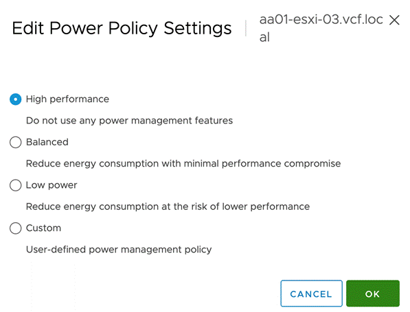Click the aa01-esxi-03.vcf.local host name
The image size is (410, 312).
pos(321,28)
